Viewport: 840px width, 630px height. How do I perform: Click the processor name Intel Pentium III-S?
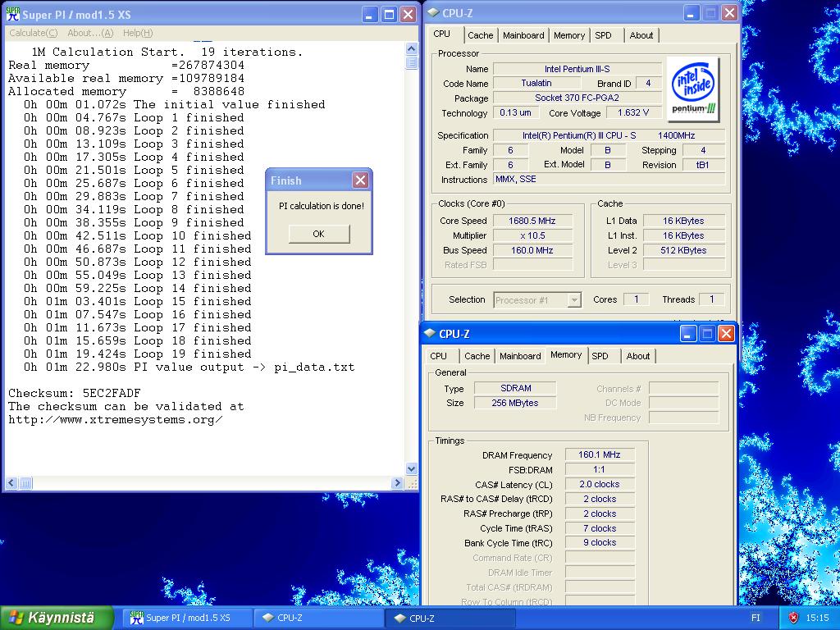pyautogui.click(x=577, y=69)
